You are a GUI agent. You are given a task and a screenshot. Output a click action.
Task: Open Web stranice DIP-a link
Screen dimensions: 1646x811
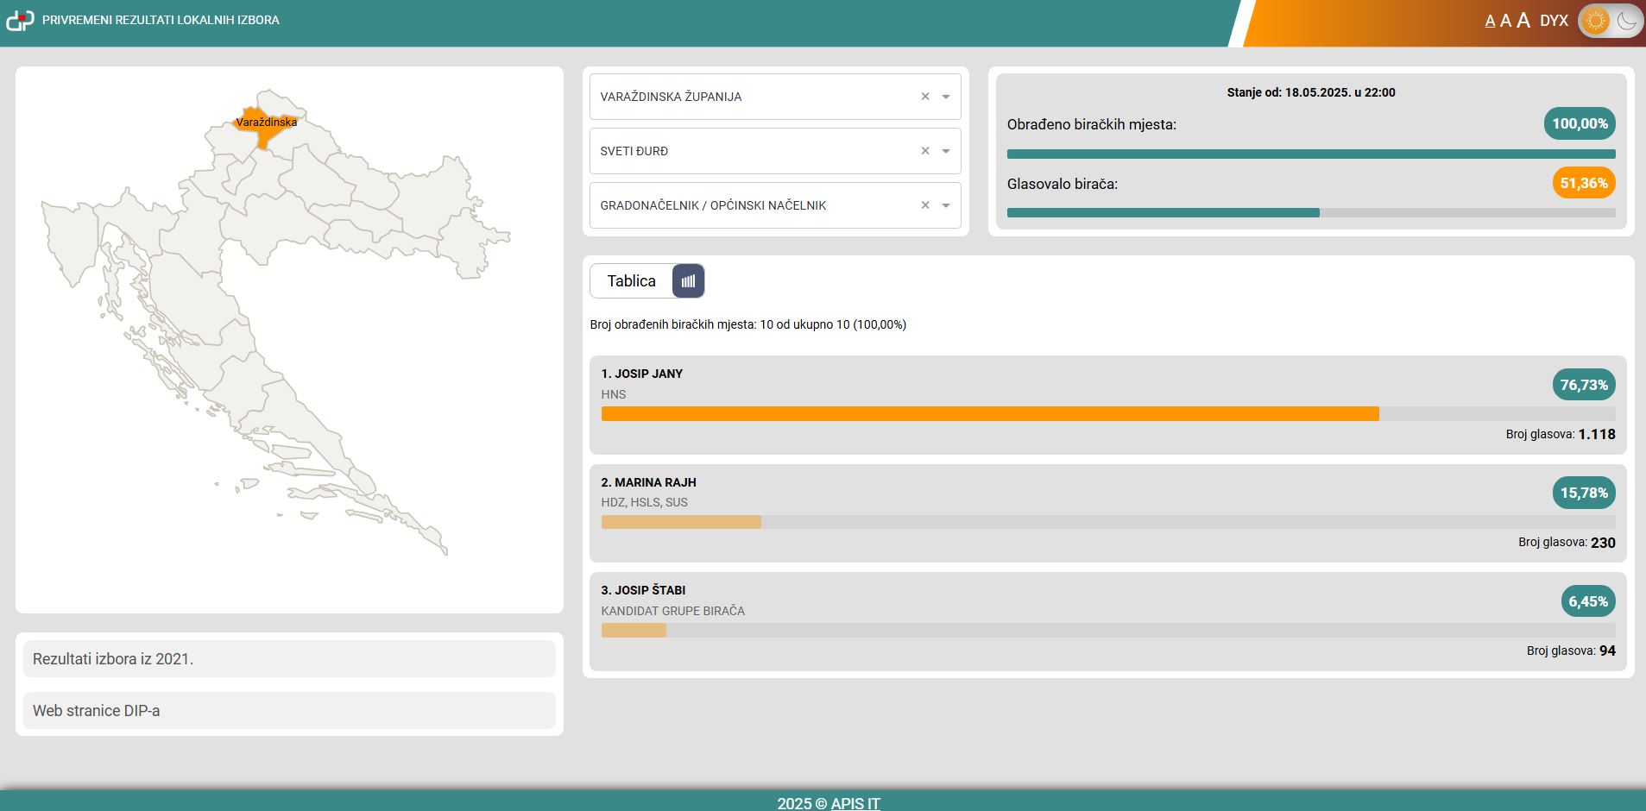click(x=289, y=711)
